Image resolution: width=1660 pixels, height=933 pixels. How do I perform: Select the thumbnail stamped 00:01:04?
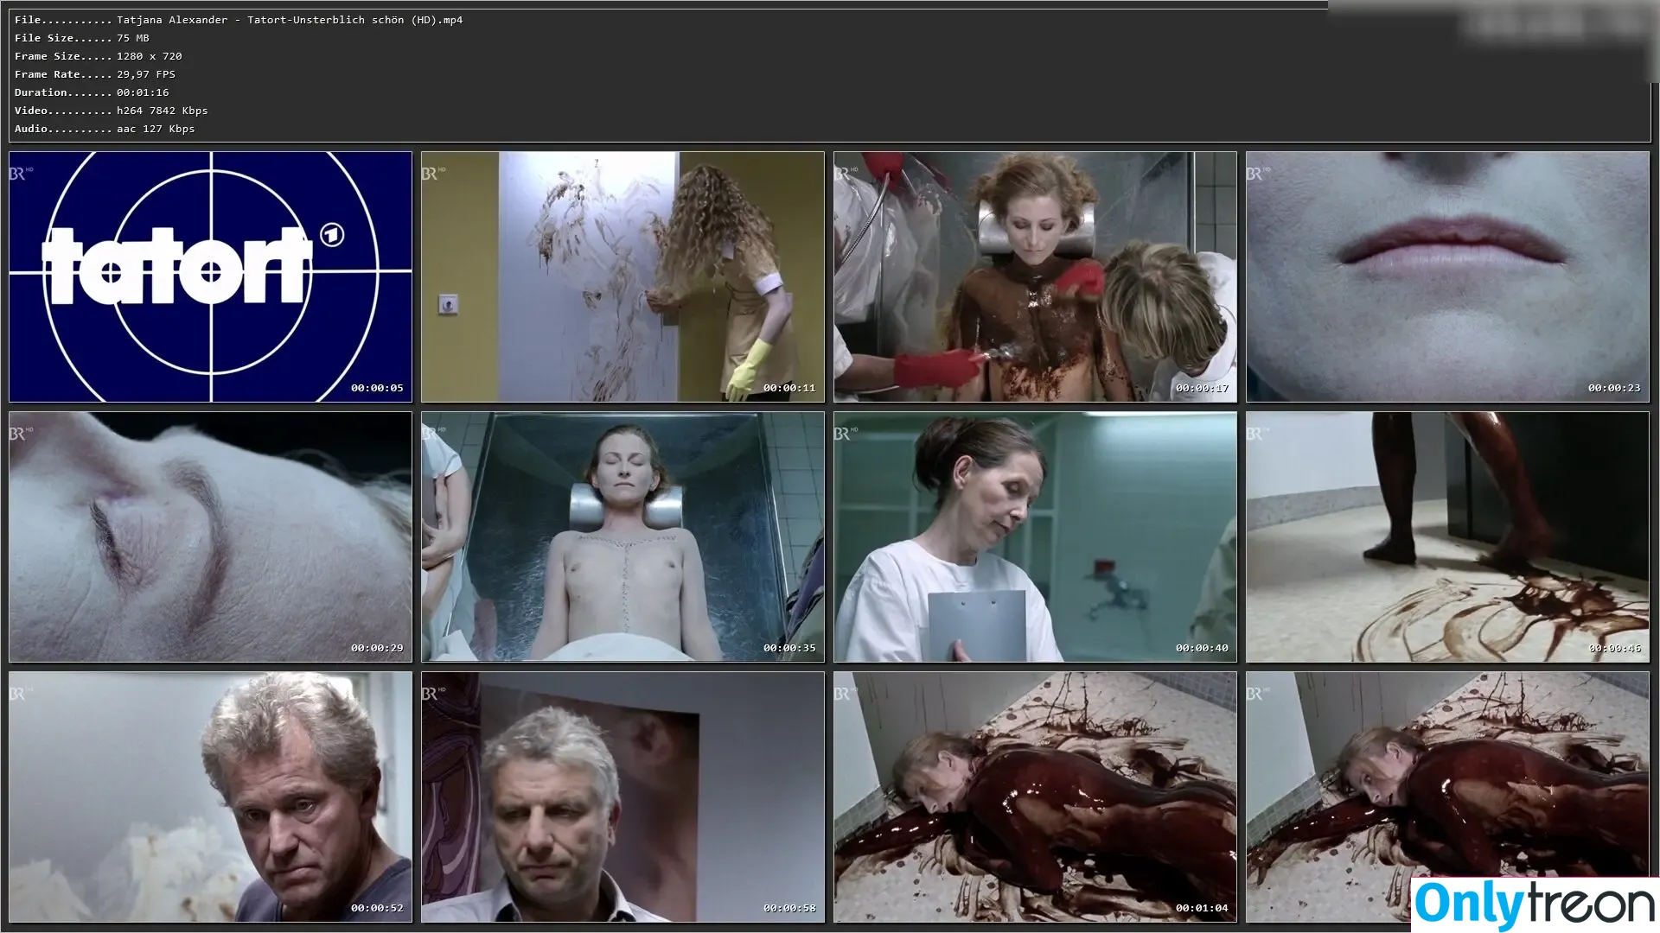(1035, 797)
